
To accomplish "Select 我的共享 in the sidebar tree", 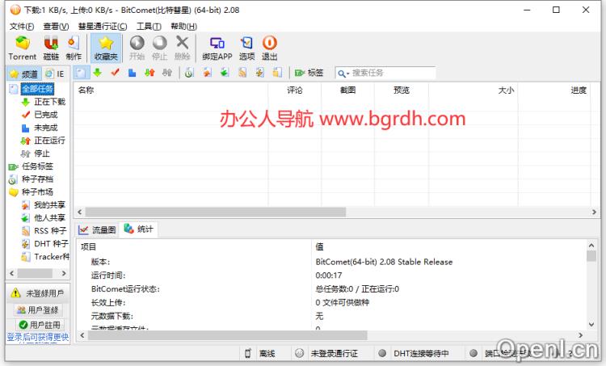I will pyautogui.click(x=49, y=205).
